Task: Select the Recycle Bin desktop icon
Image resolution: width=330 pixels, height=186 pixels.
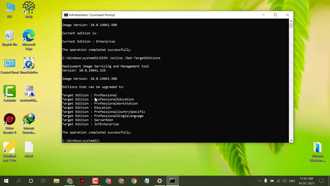Action: click(10, 38)
